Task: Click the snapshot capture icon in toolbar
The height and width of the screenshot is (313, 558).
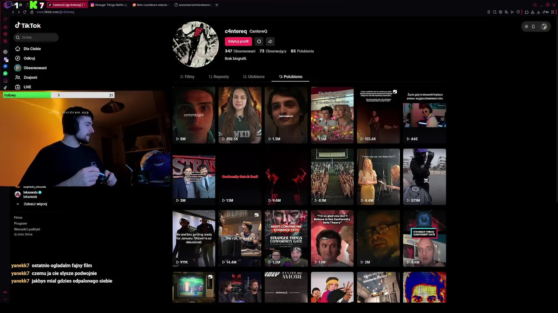Action: [494, 12]
